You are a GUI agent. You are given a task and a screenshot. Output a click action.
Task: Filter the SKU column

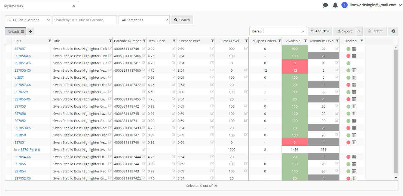(50, 41)
